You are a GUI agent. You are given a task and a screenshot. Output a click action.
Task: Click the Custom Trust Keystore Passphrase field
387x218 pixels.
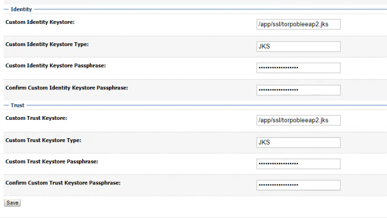pos(298,163)
